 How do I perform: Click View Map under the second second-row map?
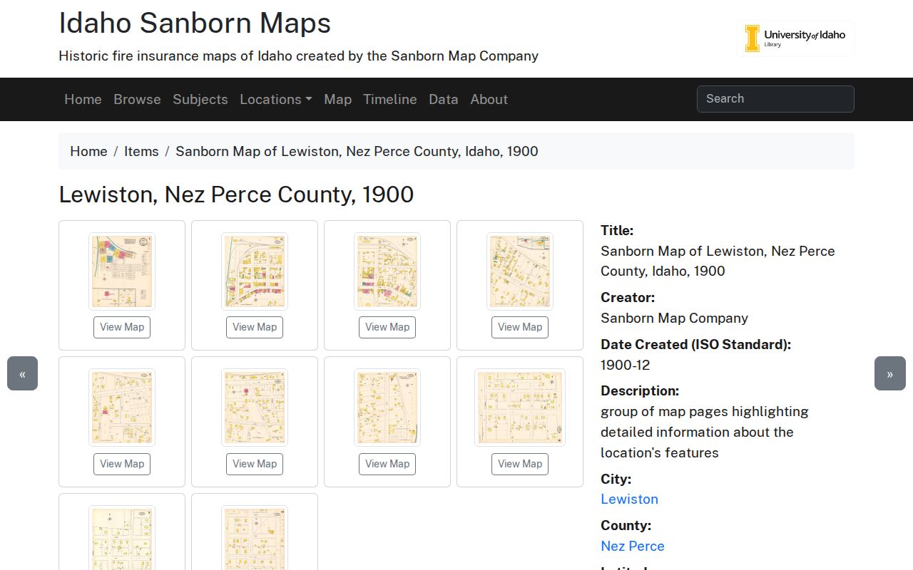tap(255, 464)
